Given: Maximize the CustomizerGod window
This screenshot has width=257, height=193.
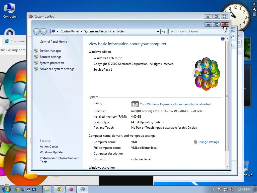Looking at the screenshot, I should (216, 16).
